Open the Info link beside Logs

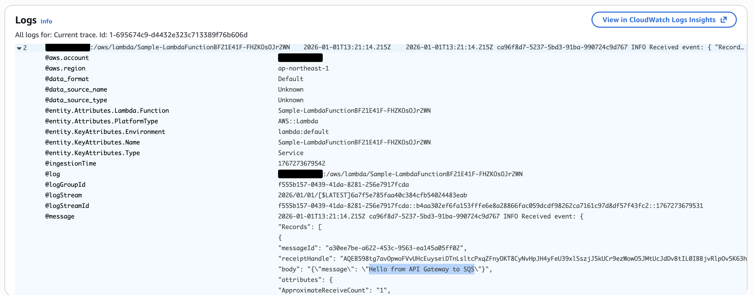point(46,21)
